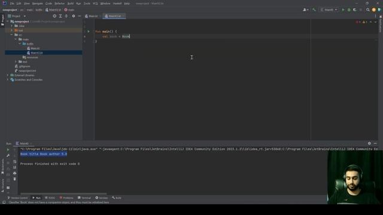Click the green Run button in toolbar
The height and width of the screenshot is (215, 383).
(343, 10)
